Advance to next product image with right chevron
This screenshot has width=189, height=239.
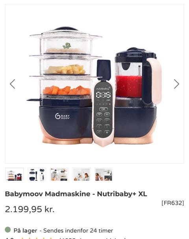coord(176,84)
